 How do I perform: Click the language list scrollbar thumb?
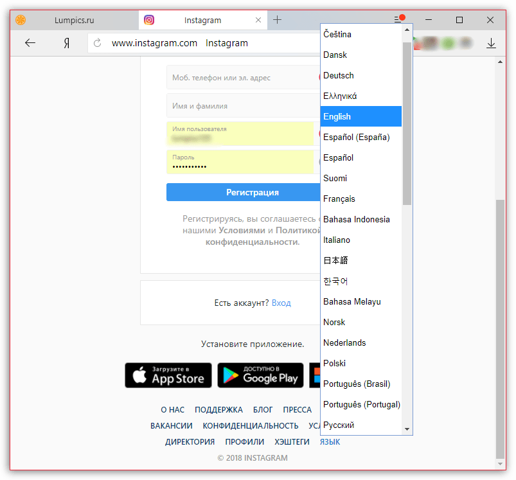pos(407,123)
